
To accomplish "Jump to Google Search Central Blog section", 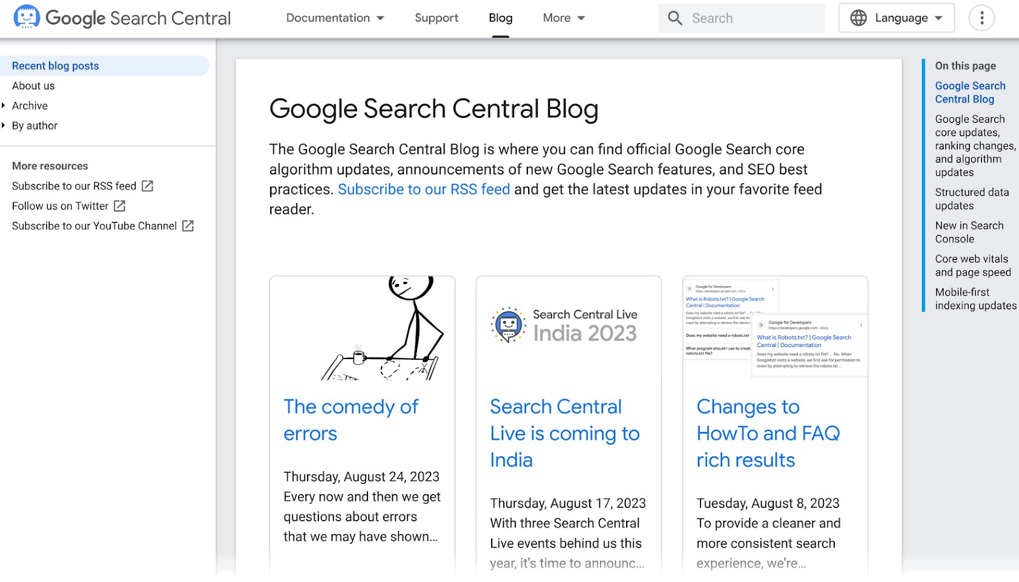I will 970,92.
